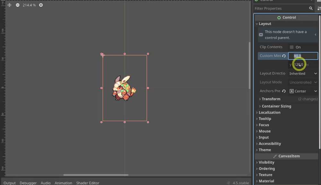
Task: Expand the Visibility section
Action: (266, 162)
